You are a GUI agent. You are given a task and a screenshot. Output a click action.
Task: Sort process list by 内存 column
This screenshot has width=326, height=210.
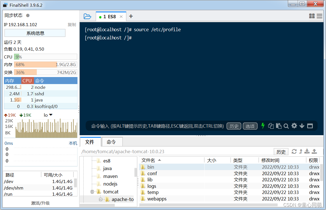click(13, 81)
